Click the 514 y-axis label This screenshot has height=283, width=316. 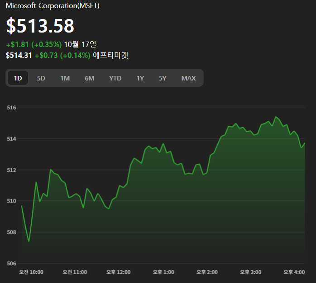click(11, 139)
